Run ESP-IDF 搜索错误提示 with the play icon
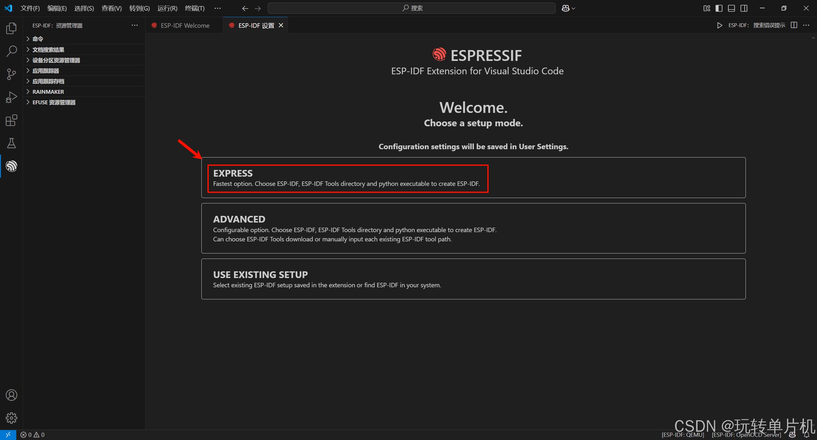Viewport: 817px width, 440px height. [719, 25]
